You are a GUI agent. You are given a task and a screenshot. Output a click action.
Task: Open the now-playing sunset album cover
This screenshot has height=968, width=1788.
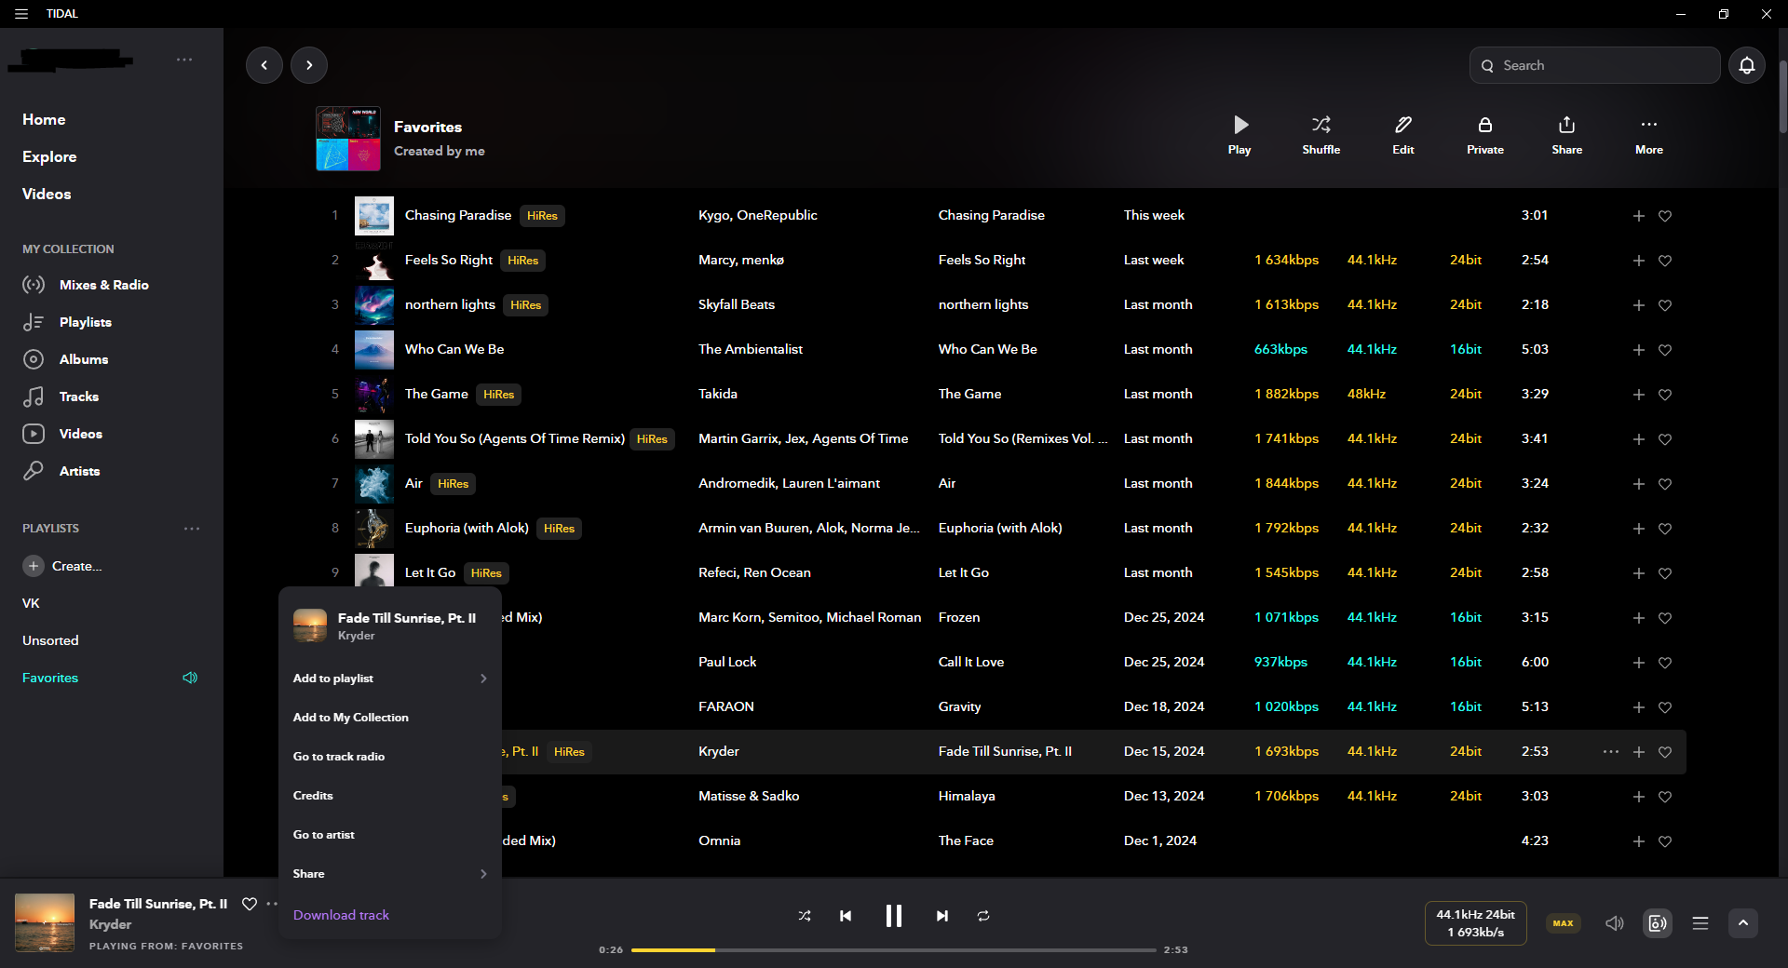pos(45,922)
